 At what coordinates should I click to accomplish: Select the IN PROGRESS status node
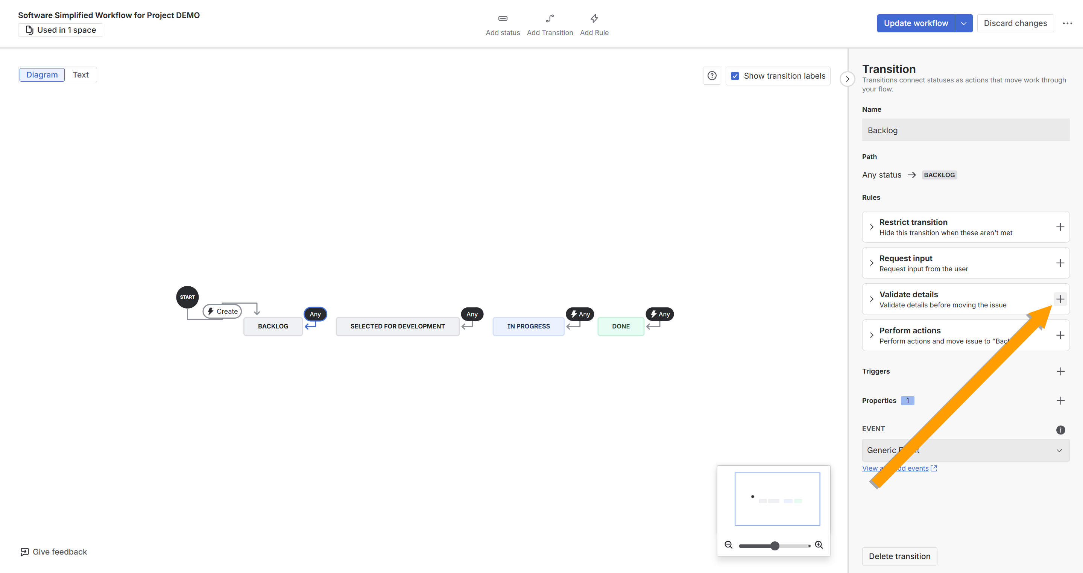click(x=528, y=326)
